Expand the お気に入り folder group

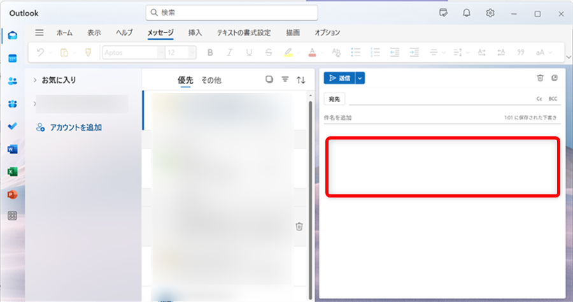coord(34,80)
